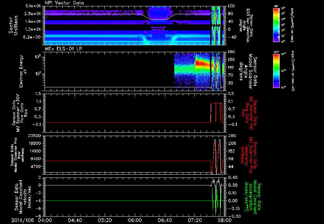Click the "260" telemetry tick value
This screenshot has height=224, width=324.
click(x=231, y=136)
